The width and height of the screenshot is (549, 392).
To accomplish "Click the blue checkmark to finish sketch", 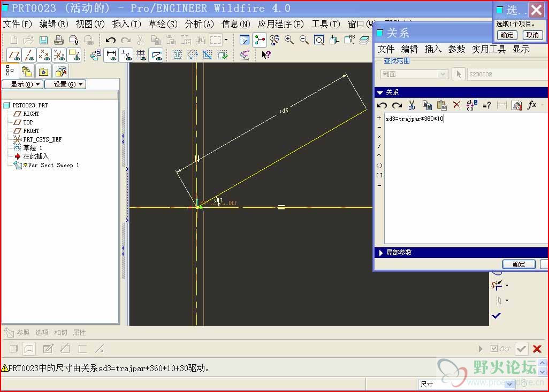I will pos(496,316).
